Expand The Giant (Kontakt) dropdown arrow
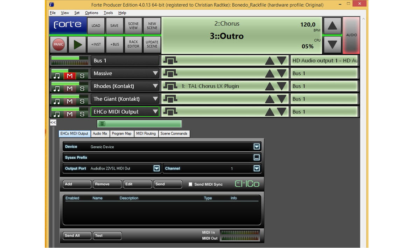 point(155,99)
